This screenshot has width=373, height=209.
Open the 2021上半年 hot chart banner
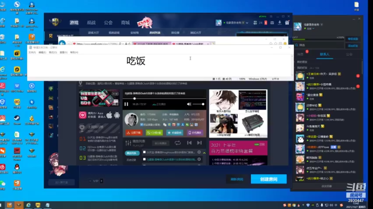click(x=238, y=148)
